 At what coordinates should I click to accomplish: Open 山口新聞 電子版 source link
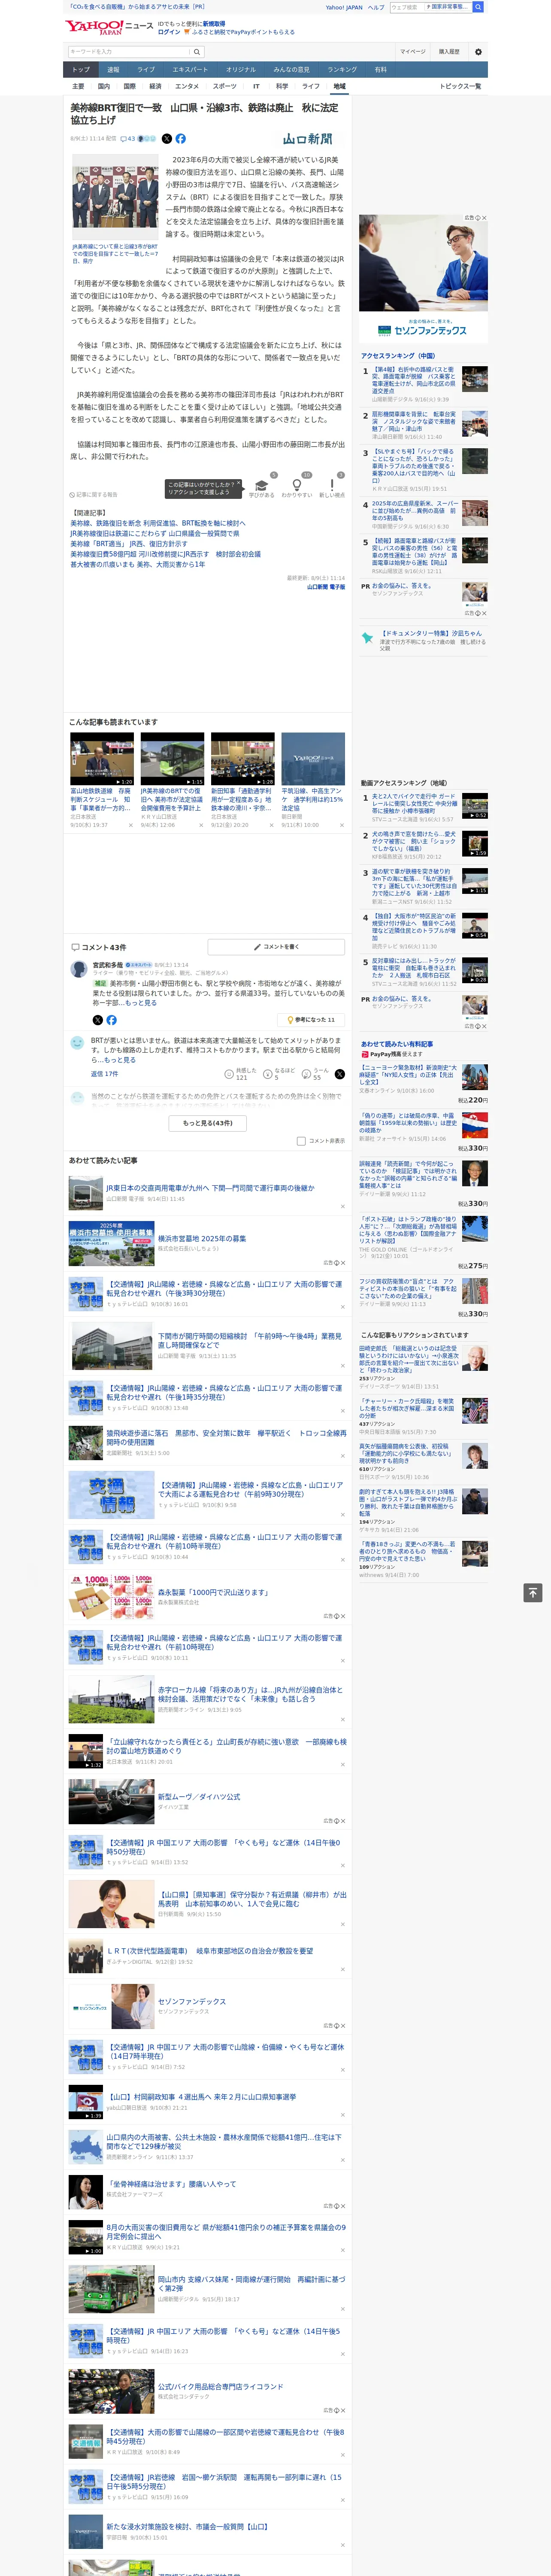(x=326, y=587)
